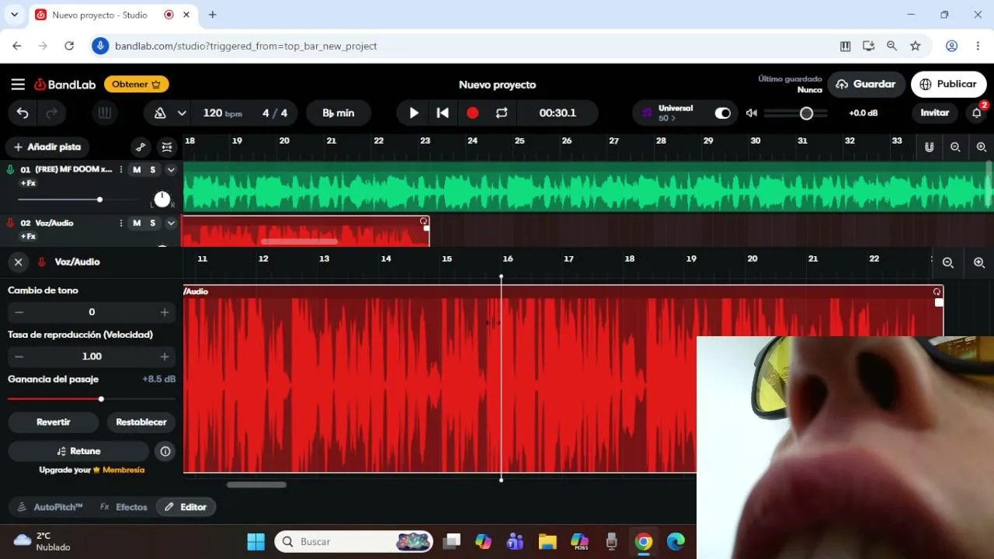Toggle the metronome icon
The height and width of the screenshot is (559, 994).
tap(160, 113)
